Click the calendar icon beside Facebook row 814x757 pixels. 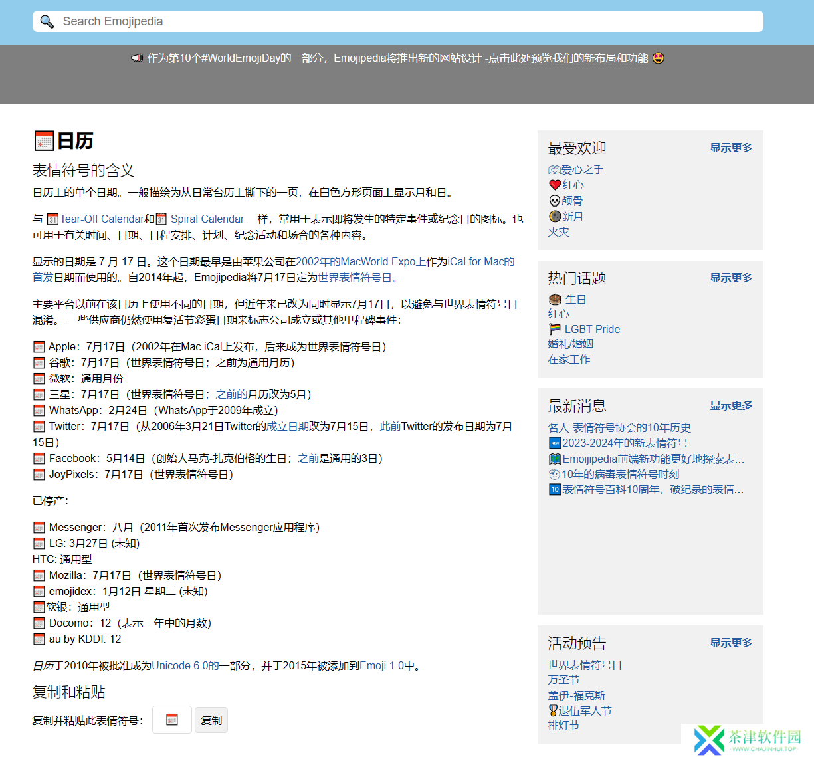39,459
